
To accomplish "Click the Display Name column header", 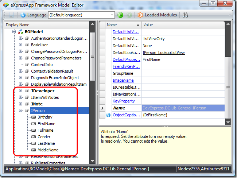I will point(47,25).
